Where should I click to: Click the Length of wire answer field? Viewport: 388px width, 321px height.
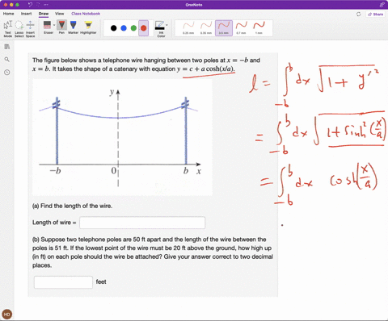tap(142, 223)
